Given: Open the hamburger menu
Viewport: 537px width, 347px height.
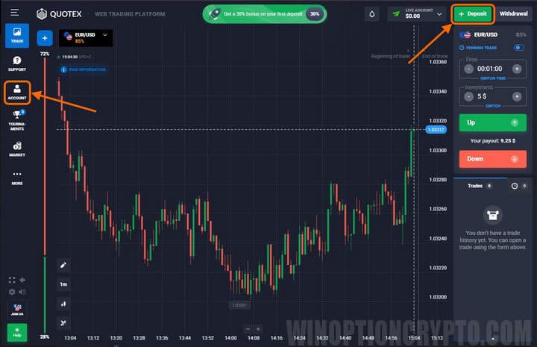Looking at the screenshot, I should [15, 13].
